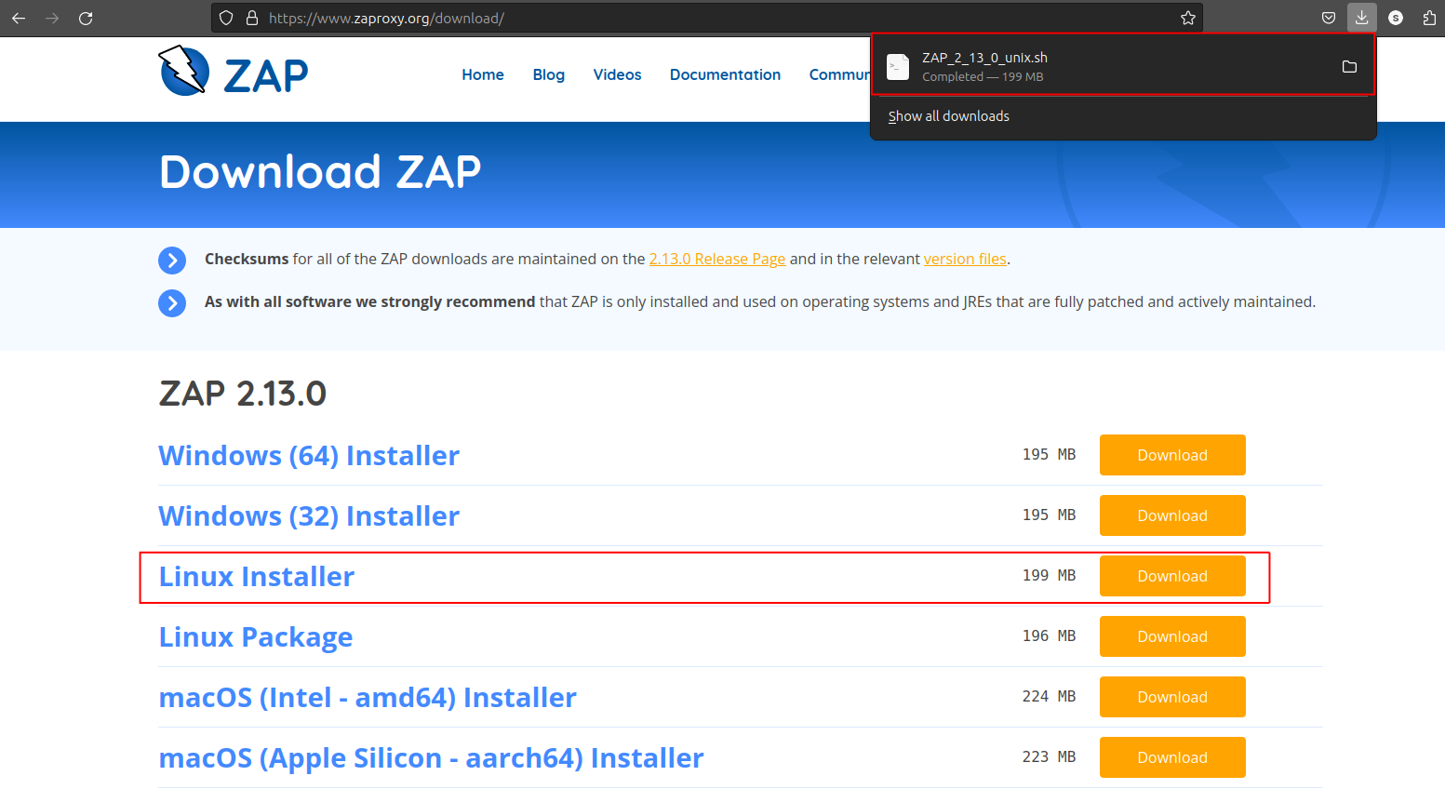Click the Completed — 199 MB status text
1445x789 pixels.
pyautogui.click(x=983, y=77)
